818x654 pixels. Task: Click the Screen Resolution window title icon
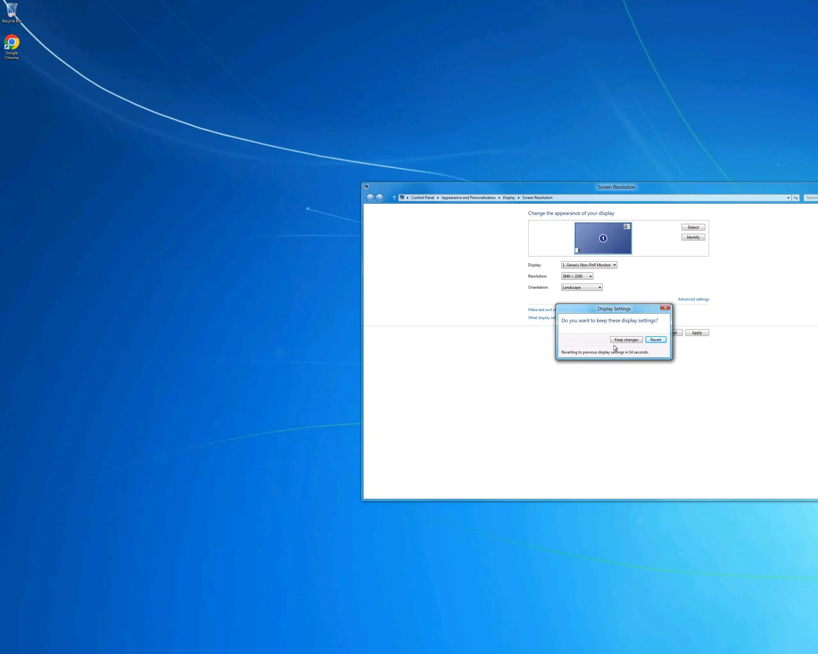[366, 186]
